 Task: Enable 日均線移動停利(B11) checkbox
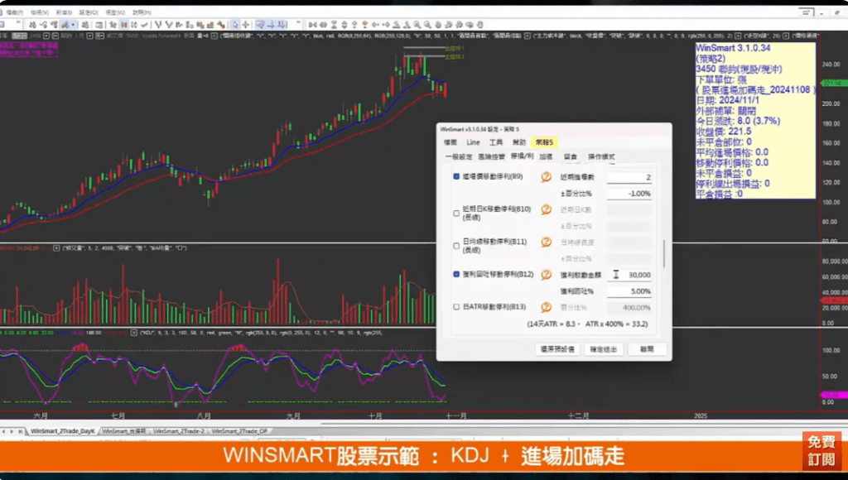tap(456, 246)
